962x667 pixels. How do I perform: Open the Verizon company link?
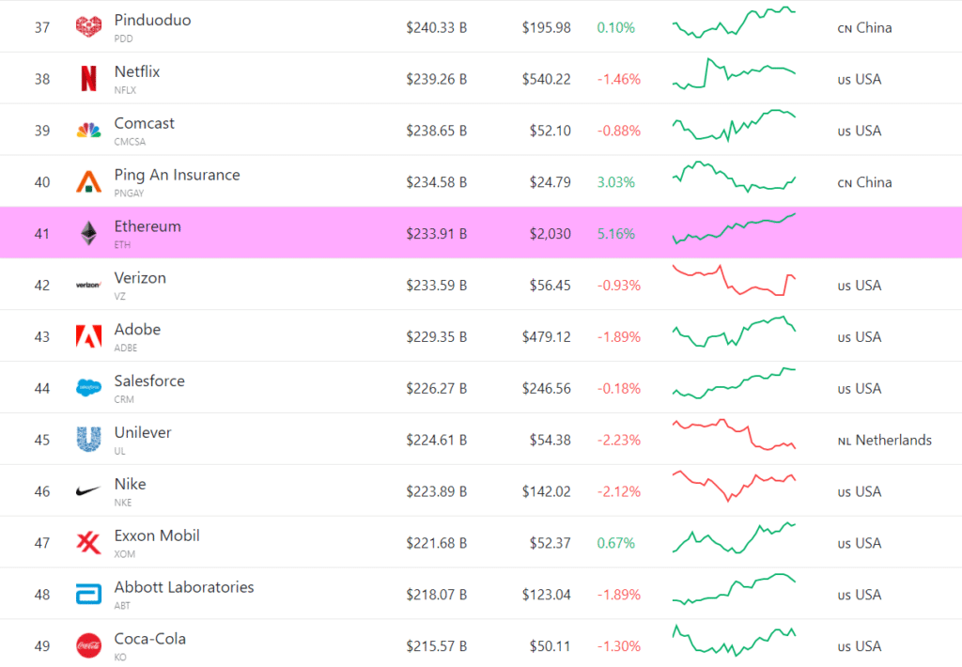[x=140, y=278]
